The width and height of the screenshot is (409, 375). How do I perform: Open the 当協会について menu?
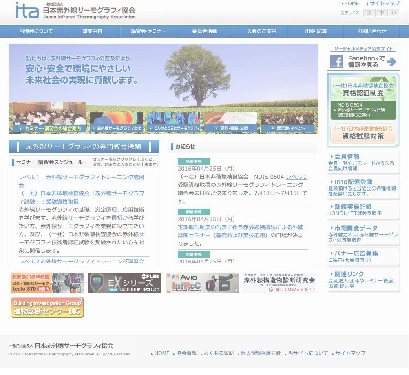(36, 31)
